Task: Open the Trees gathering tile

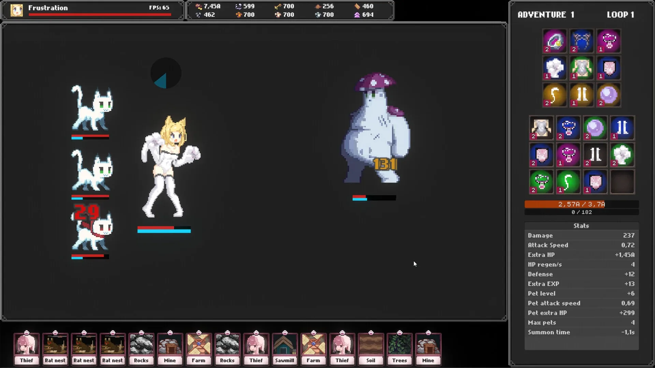Action: click(x=399, y=348)
